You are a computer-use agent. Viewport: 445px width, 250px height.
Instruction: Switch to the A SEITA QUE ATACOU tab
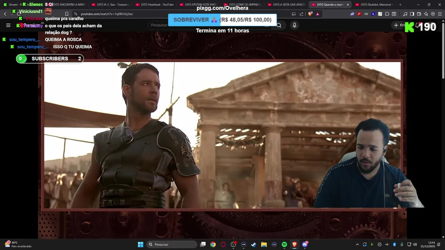(286, 5)
